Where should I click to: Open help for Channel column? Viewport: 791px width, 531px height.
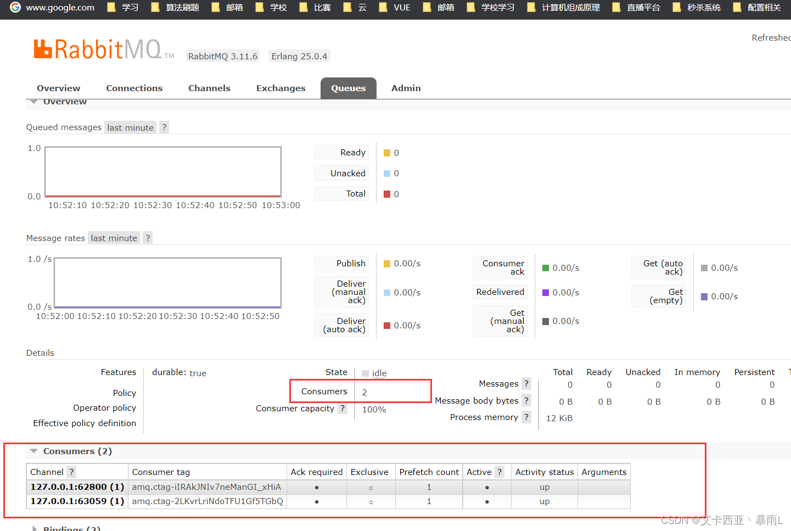tap(71, 472)
